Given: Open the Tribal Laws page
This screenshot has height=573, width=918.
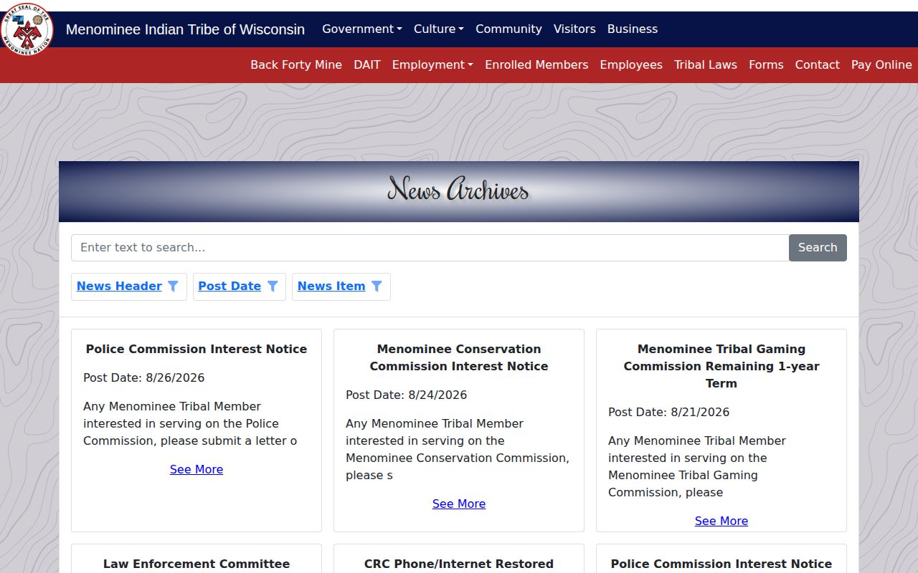Looking at the screenshot, I should tap(706, 64).
